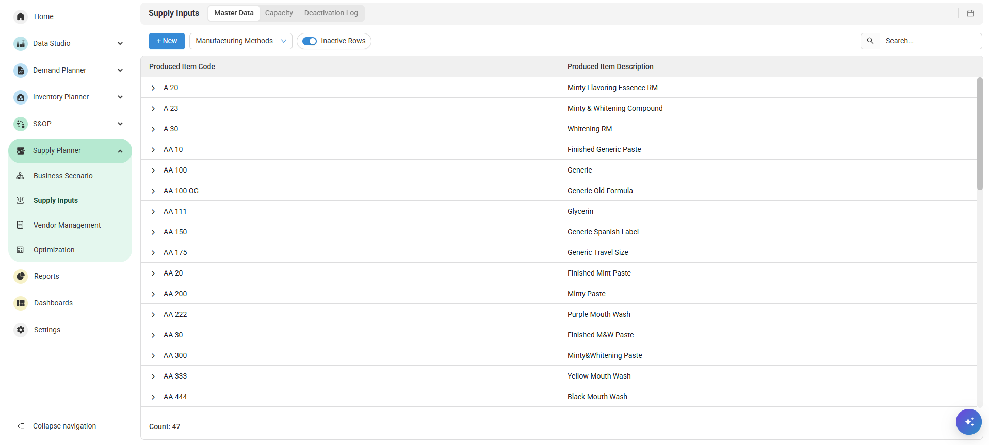This screenshot has width=989, height=445.
Task: Switch to the Capacity tab
Action: pyautogui.click(x=279, y=13)
